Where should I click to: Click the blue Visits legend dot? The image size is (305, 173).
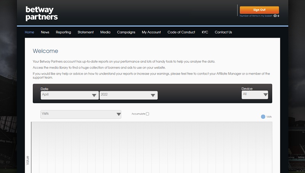click(263, 117)
